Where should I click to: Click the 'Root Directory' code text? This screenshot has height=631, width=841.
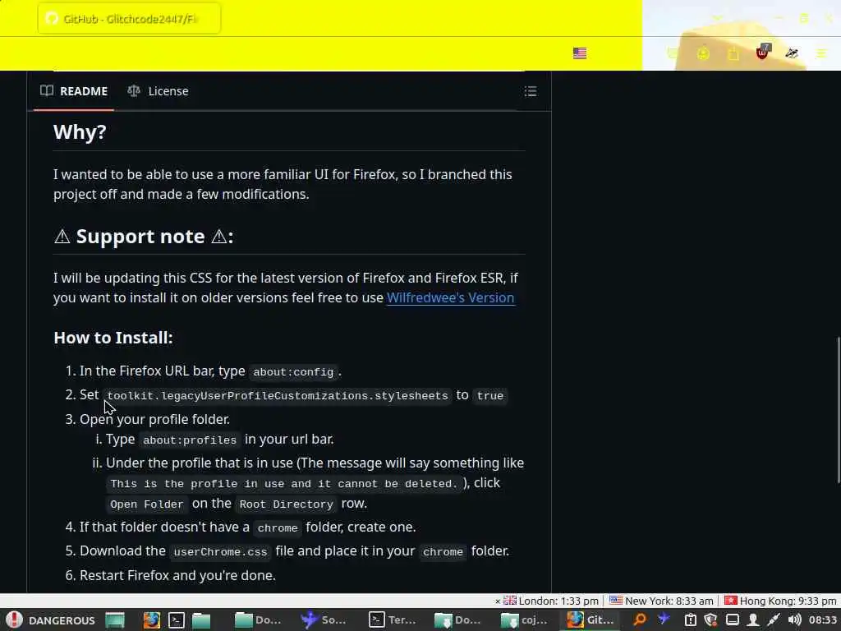[x=287, y=504]
